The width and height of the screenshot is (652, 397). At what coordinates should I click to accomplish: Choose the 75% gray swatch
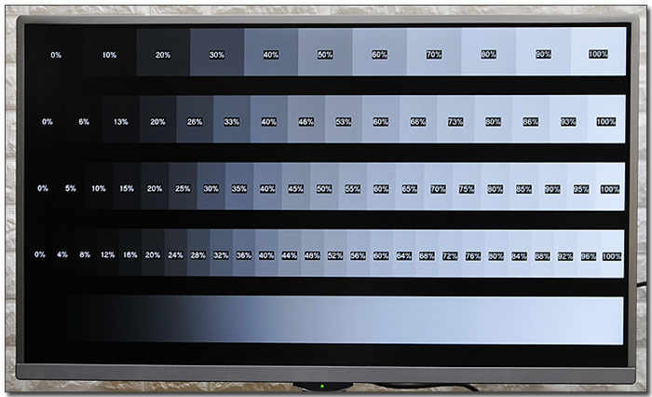coord(466,188)
